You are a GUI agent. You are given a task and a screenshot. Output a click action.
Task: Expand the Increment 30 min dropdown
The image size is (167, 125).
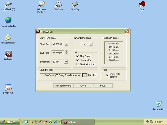click(66, 62)
